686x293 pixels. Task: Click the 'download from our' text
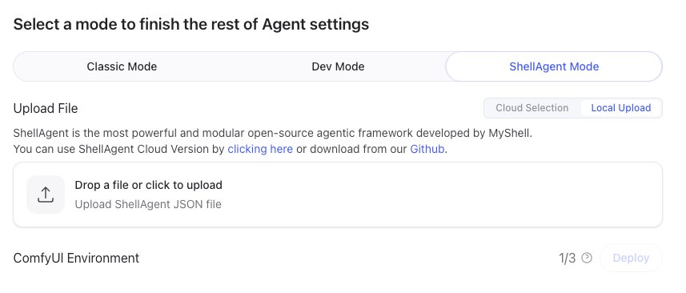click(351, 149)
